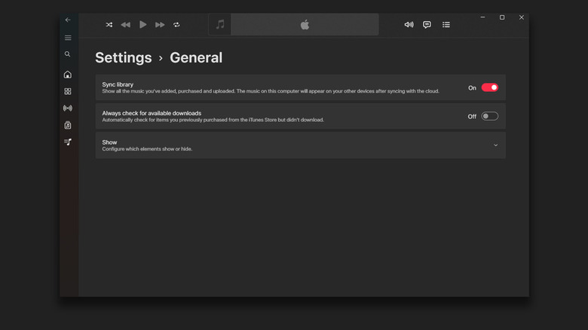Toggle shuffle playback mode
The width and height of the screenshot is (588, 330).
109,25
